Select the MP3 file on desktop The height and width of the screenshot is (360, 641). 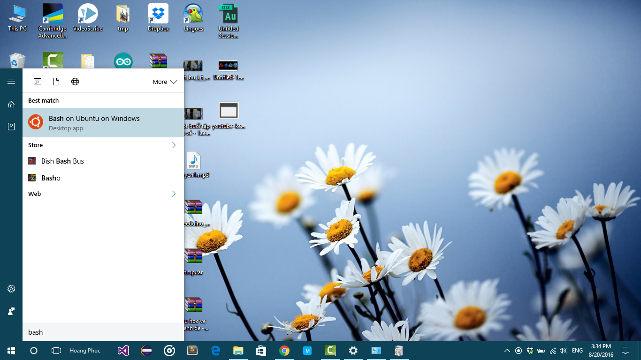click(193, 165)
